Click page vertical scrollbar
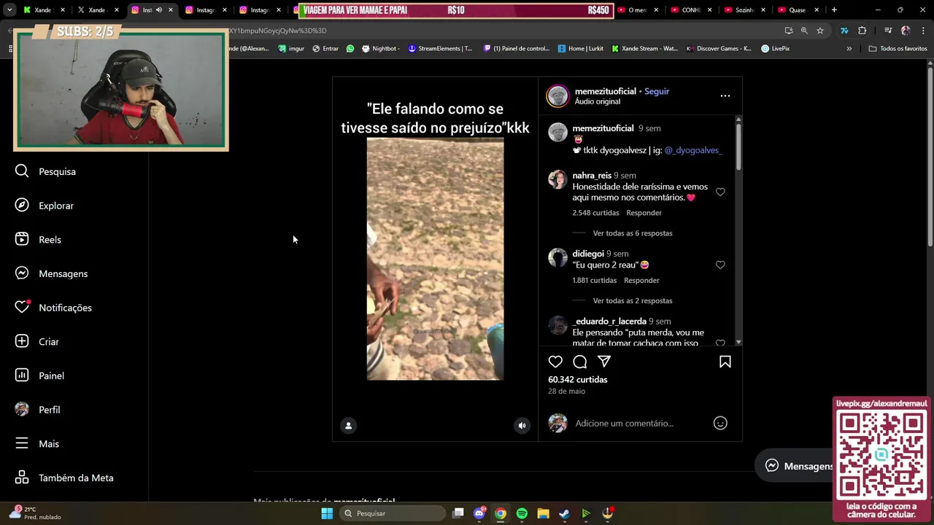The height and width of the screenshot is (525, 934). (x=930, y=157)
